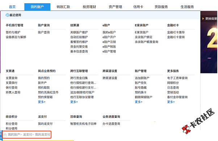
Task: Open 智慧柜员机电子回单 link
Action: (x=83, y=124)
